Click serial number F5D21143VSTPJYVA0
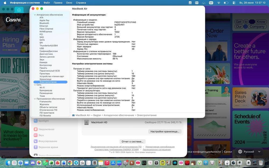 (125, 22)
